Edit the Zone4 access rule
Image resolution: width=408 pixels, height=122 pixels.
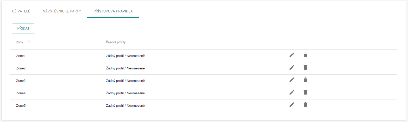click(x=292, y=92)
